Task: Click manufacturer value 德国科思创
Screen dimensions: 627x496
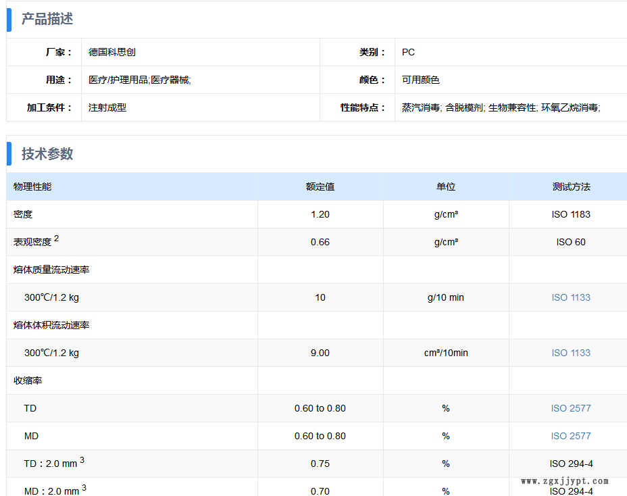Action: [112, 52]
